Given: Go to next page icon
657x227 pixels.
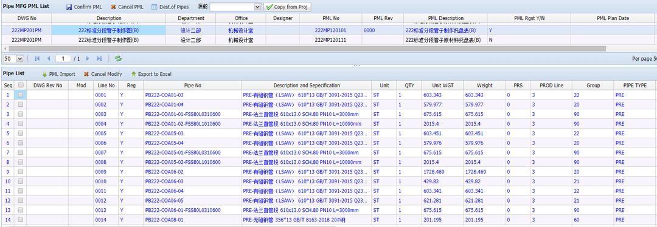Looking at the screenshot, I should pyautogui.click(x=88, y=58).
